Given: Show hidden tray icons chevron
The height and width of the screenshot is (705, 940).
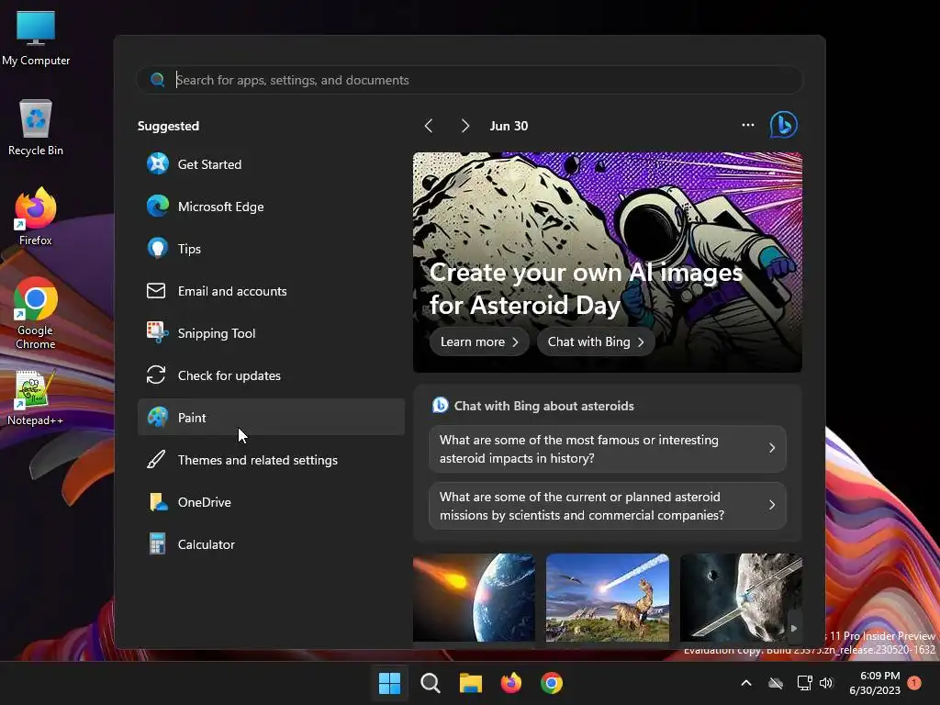Looking at the screenshot, I should coord(746,683).
